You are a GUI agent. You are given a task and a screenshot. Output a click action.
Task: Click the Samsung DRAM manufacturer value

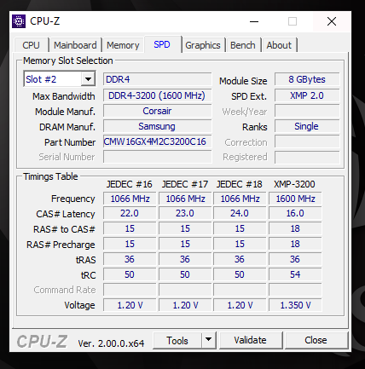coord(158,126)
